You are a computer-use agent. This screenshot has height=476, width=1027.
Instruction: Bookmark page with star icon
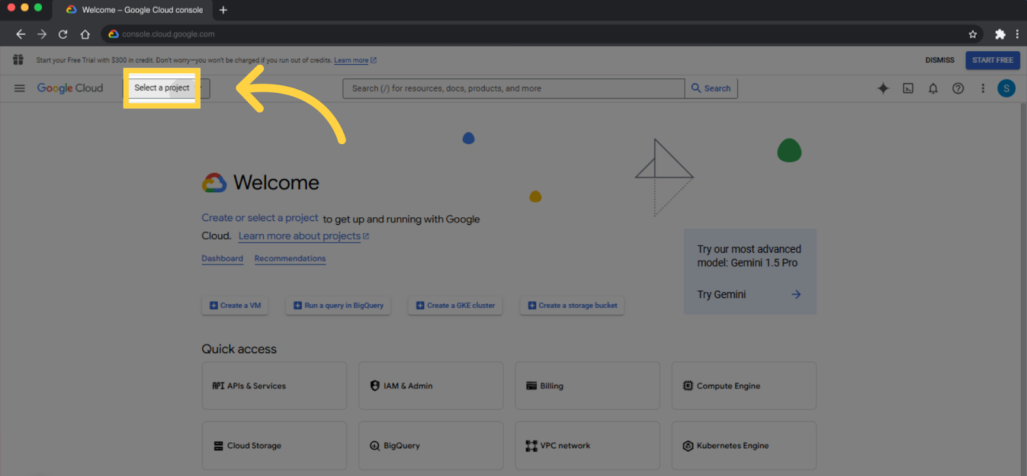tap(972, 34)
